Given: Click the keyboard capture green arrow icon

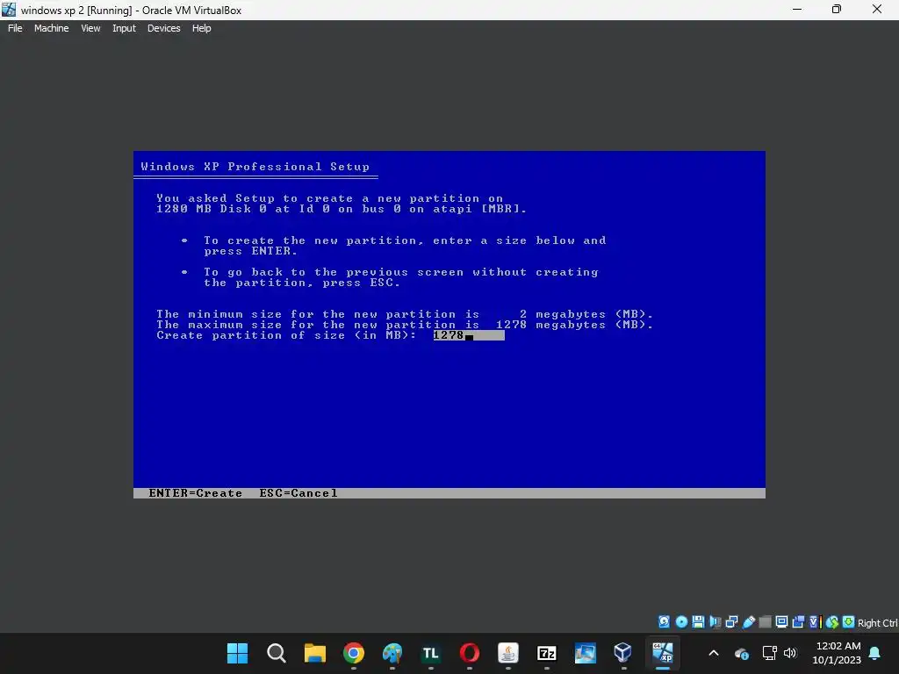Looking at the screenshot, I should pos(849,622).
